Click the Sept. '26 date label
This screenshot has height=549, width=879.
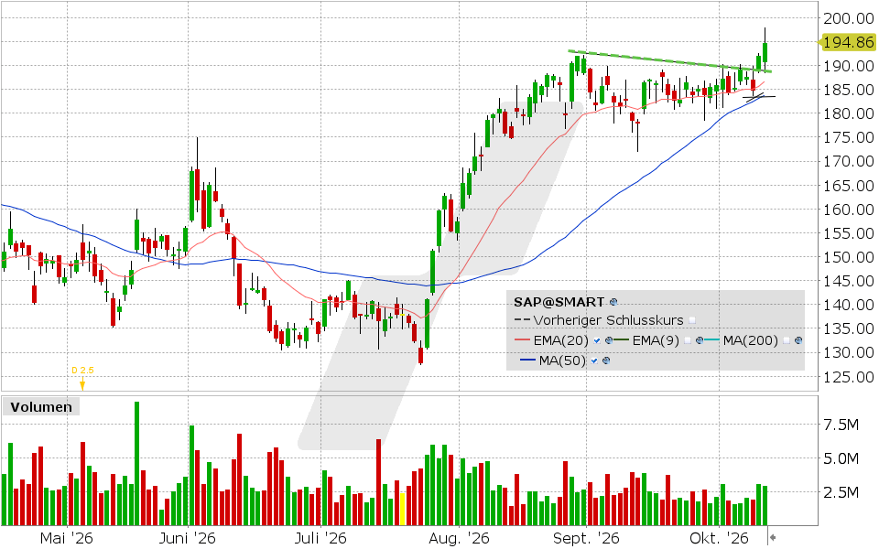click(x=586, y=538)
